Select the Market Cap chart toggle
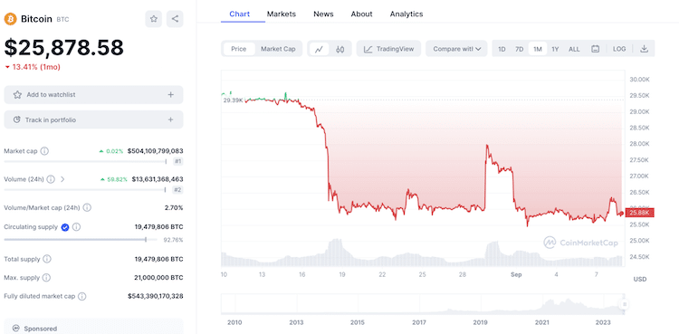This screenshot has height=334, width=679. point(278,49)
